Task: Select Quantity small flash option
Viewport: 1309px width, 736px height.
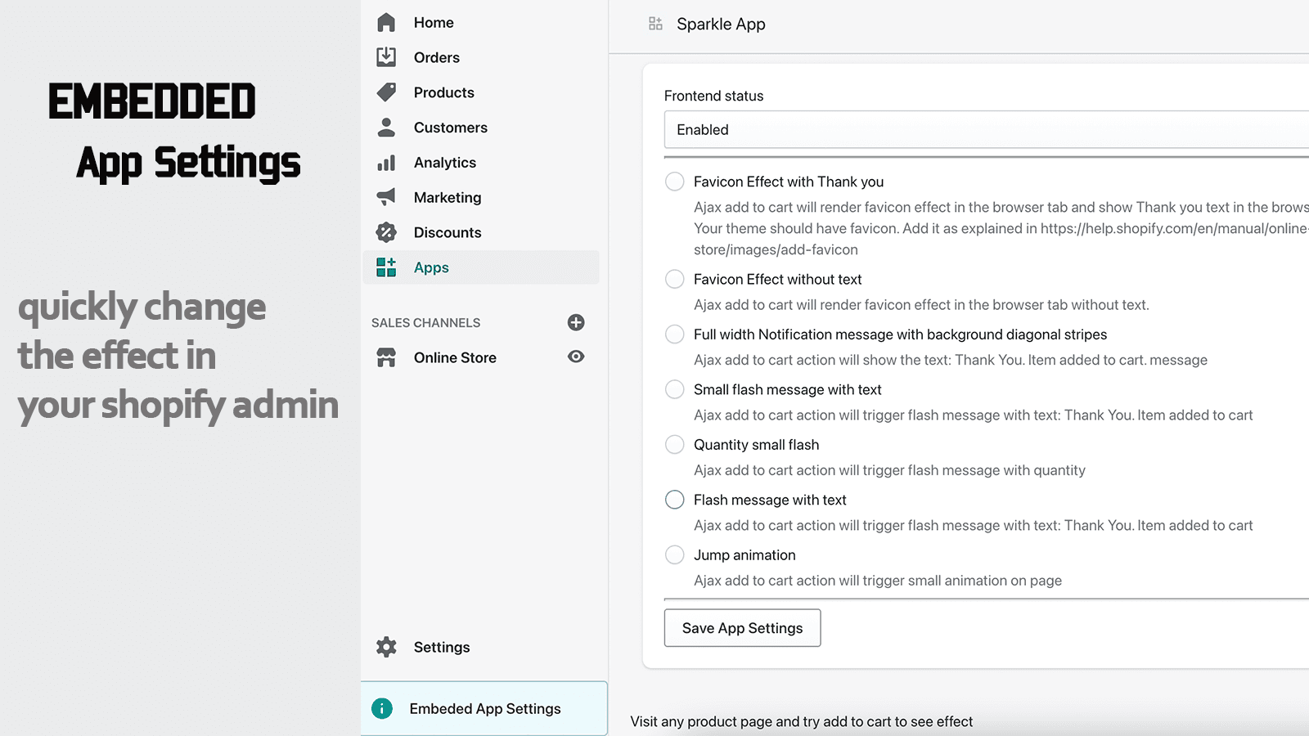Action: point(674,444)
